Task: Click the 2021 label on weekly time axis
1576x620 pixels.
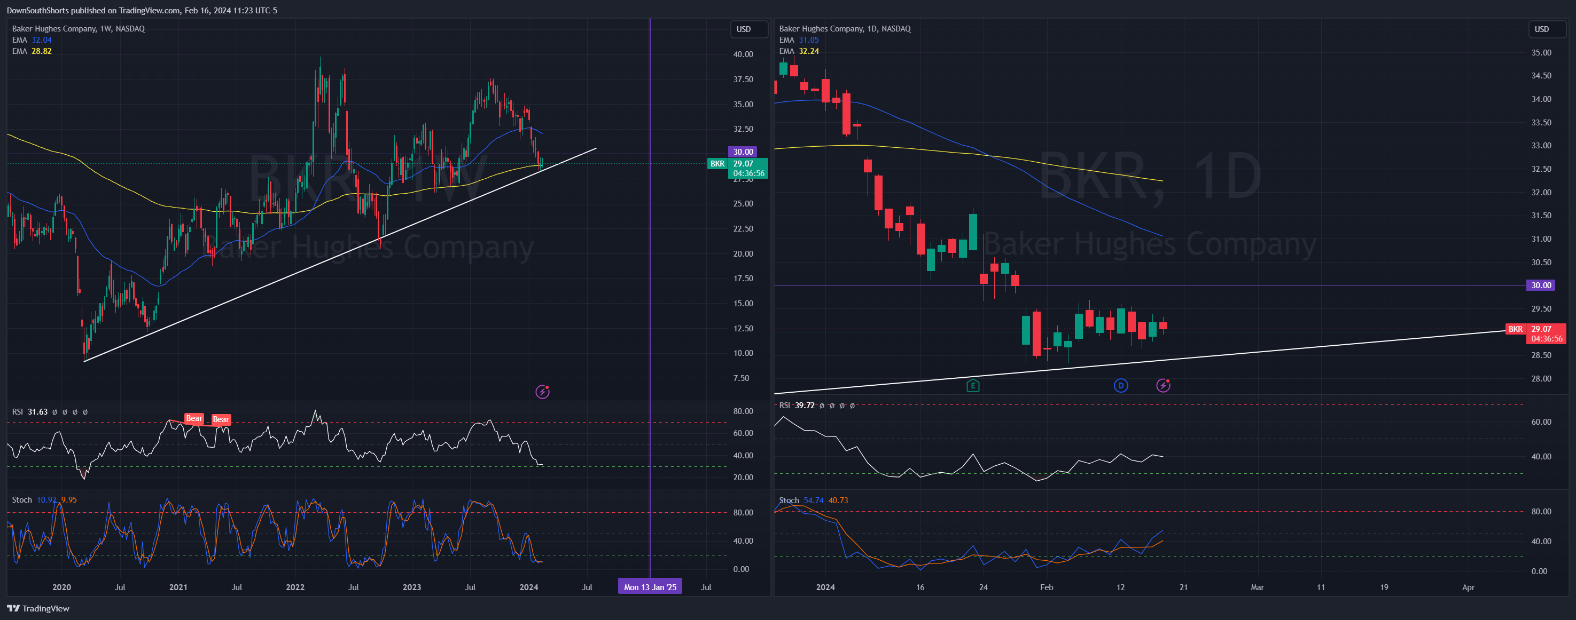Action: 178,587
